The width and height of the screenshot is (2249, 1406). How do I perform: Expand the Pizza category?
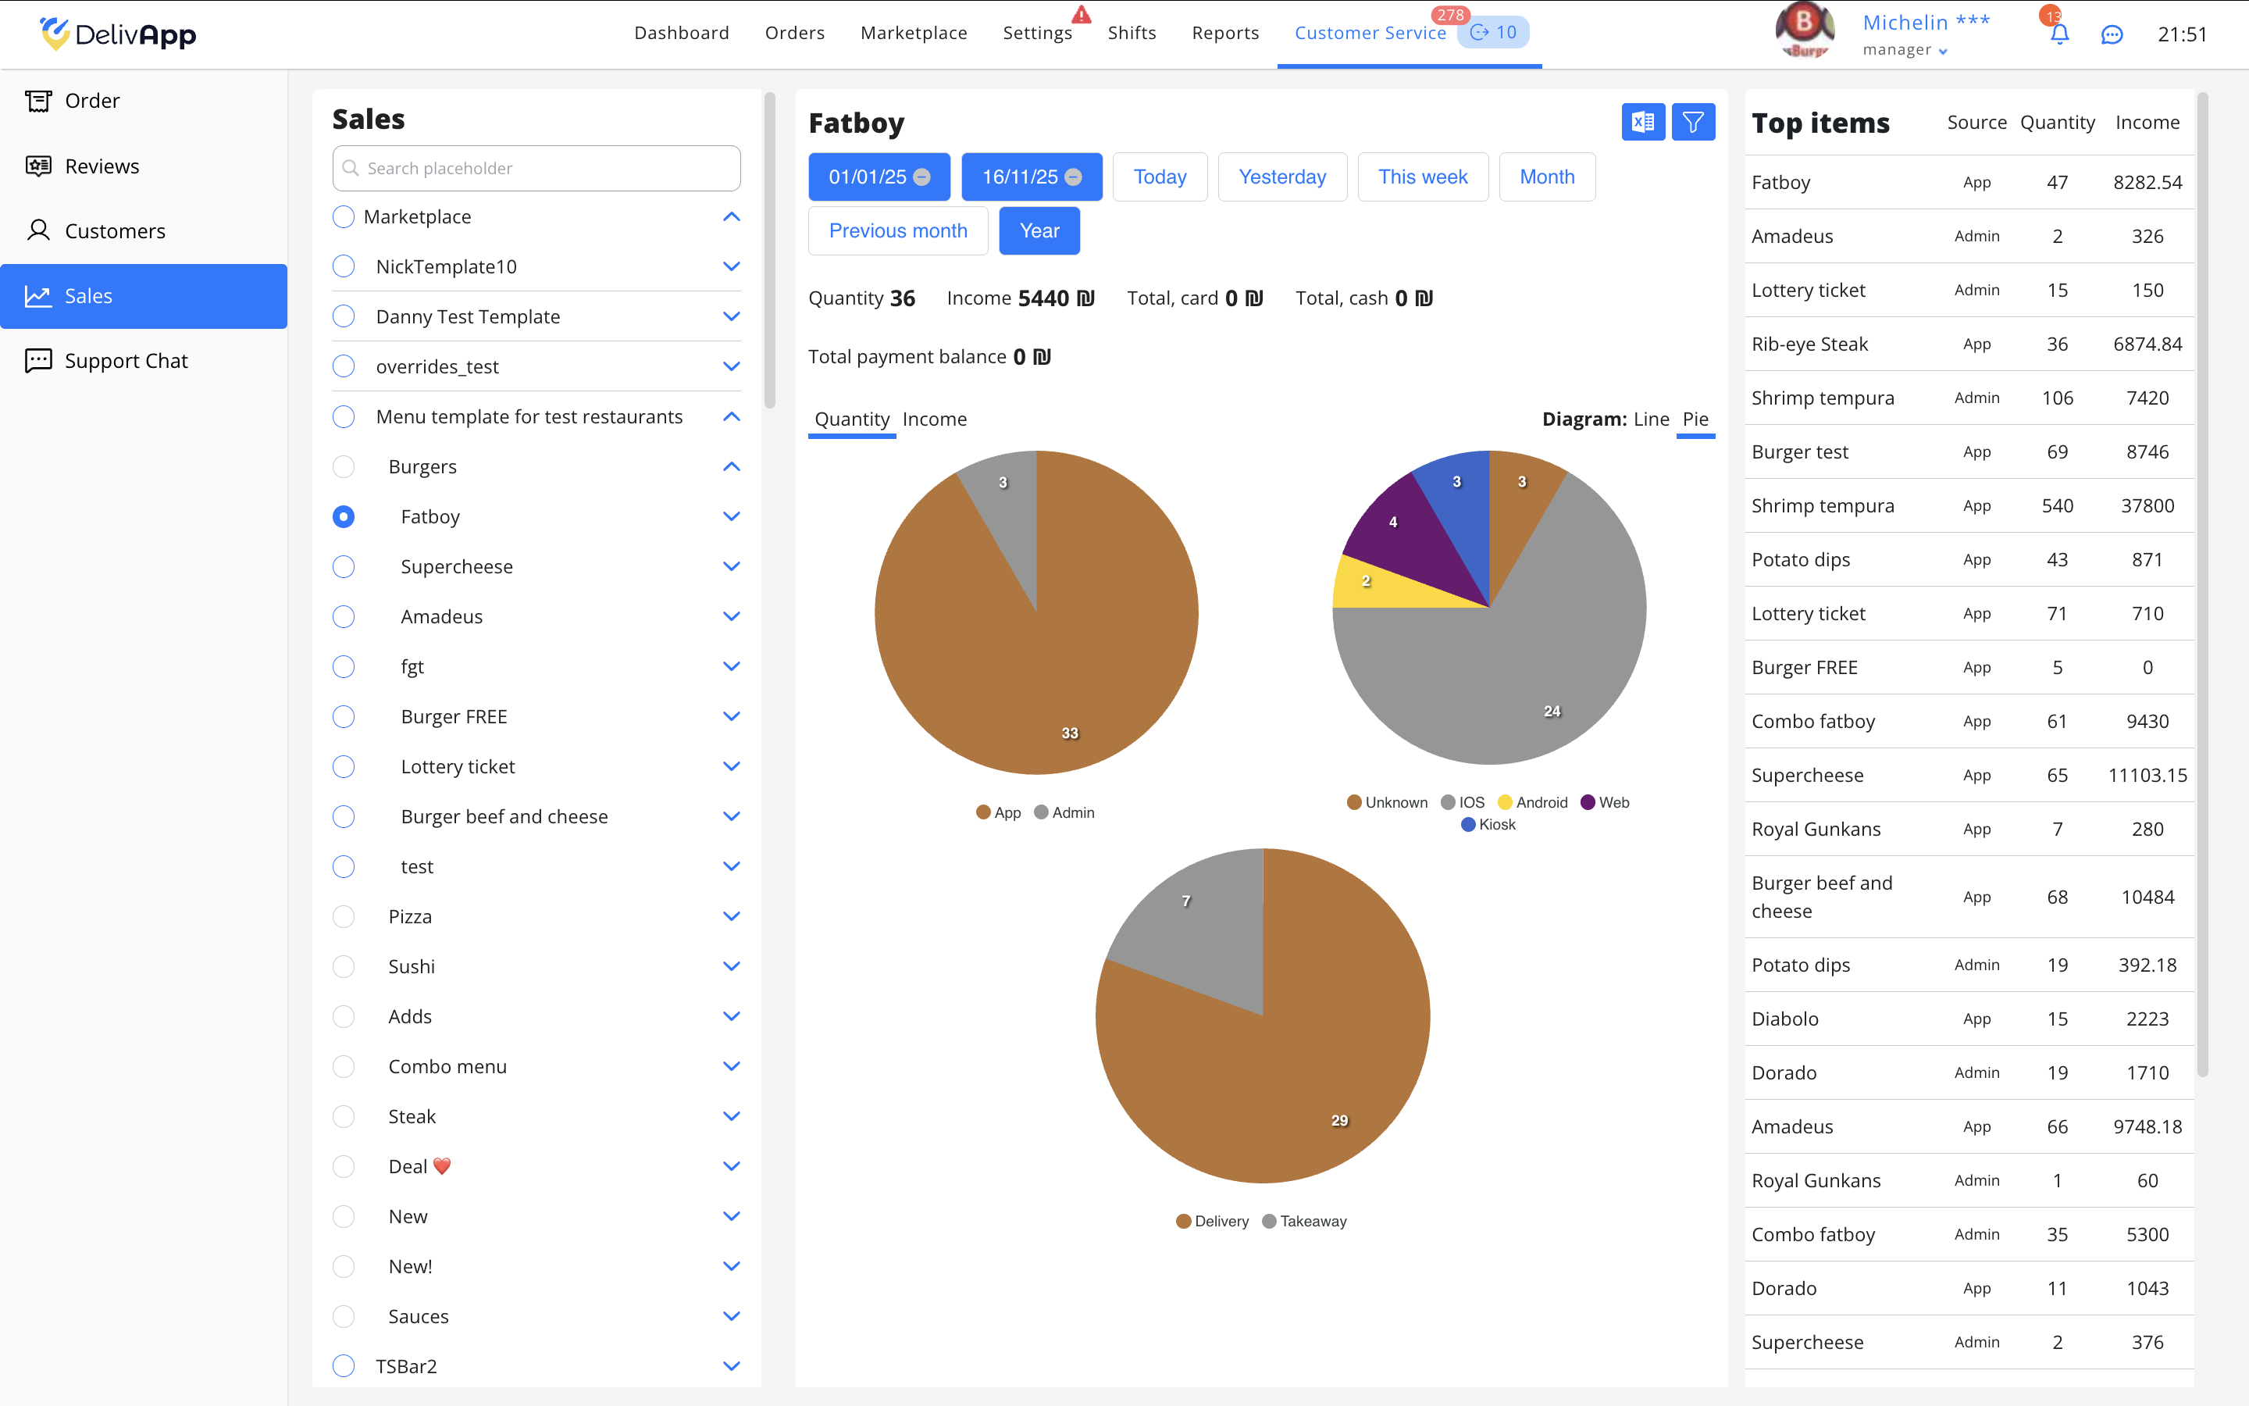732,917
